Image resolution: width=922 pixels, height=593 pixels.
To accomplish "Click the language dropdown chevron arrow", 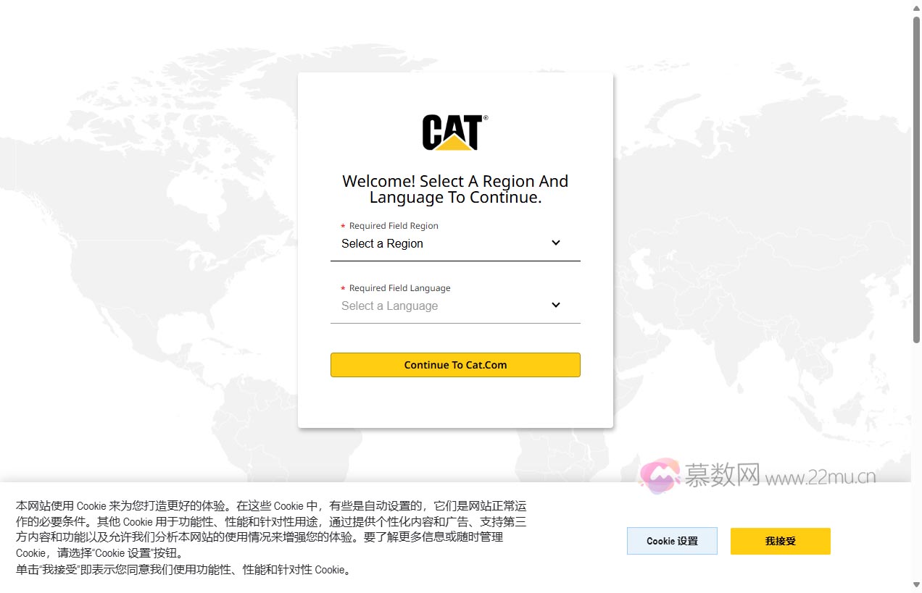I will tap(555, 305).
